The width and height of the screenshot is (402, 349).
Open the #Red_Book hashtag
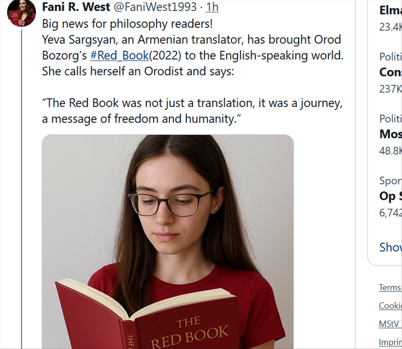[119, 55]
